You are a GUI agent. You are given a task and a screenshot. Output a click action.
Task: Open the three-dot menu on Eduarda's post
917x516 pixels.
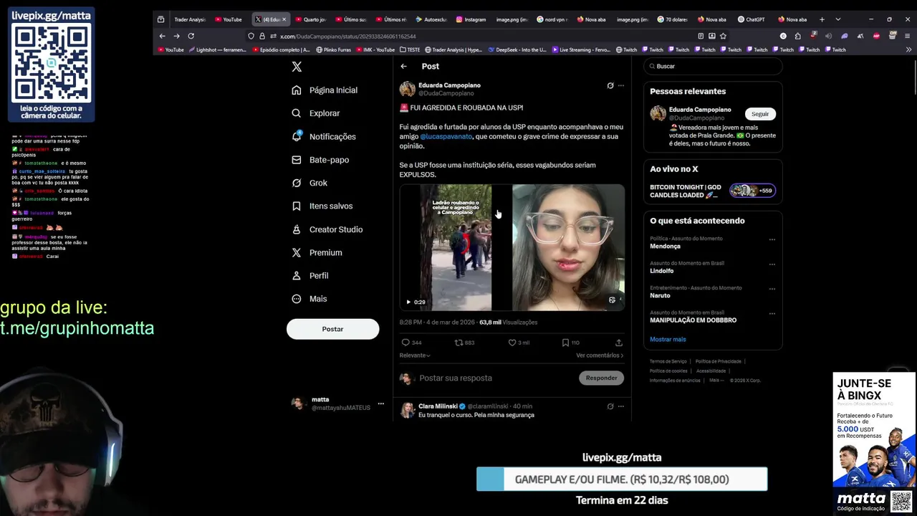(x=621, y=85)
